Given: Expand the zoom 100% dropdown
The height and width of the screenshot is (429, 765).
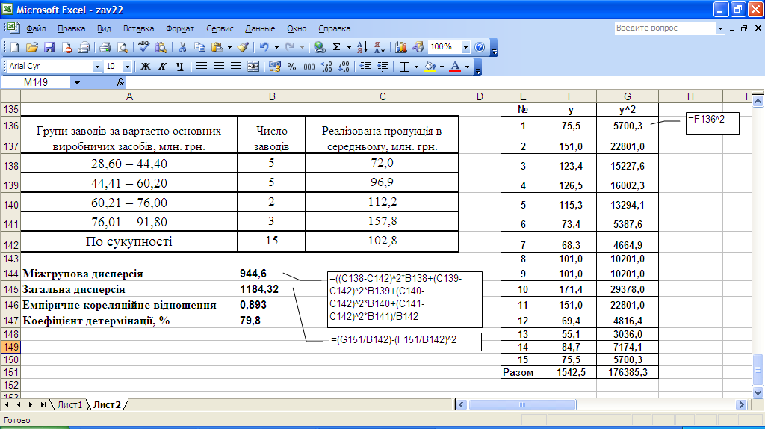Looking at the screenshot, I should (x=465, y=47).
